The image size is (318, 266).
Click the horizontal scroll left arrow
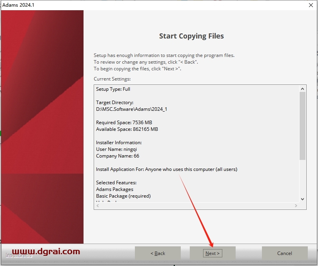click(98, 205)
